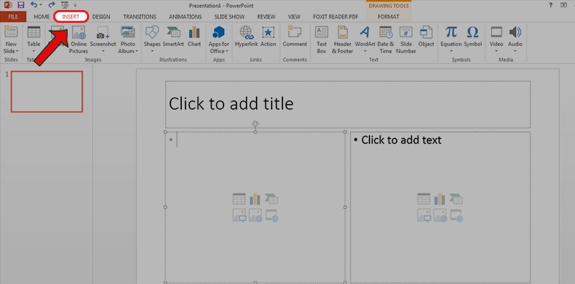Screen dimensions: 575x284
Task: Insert Table icon in right content placeholder
Action: (424, 199)
